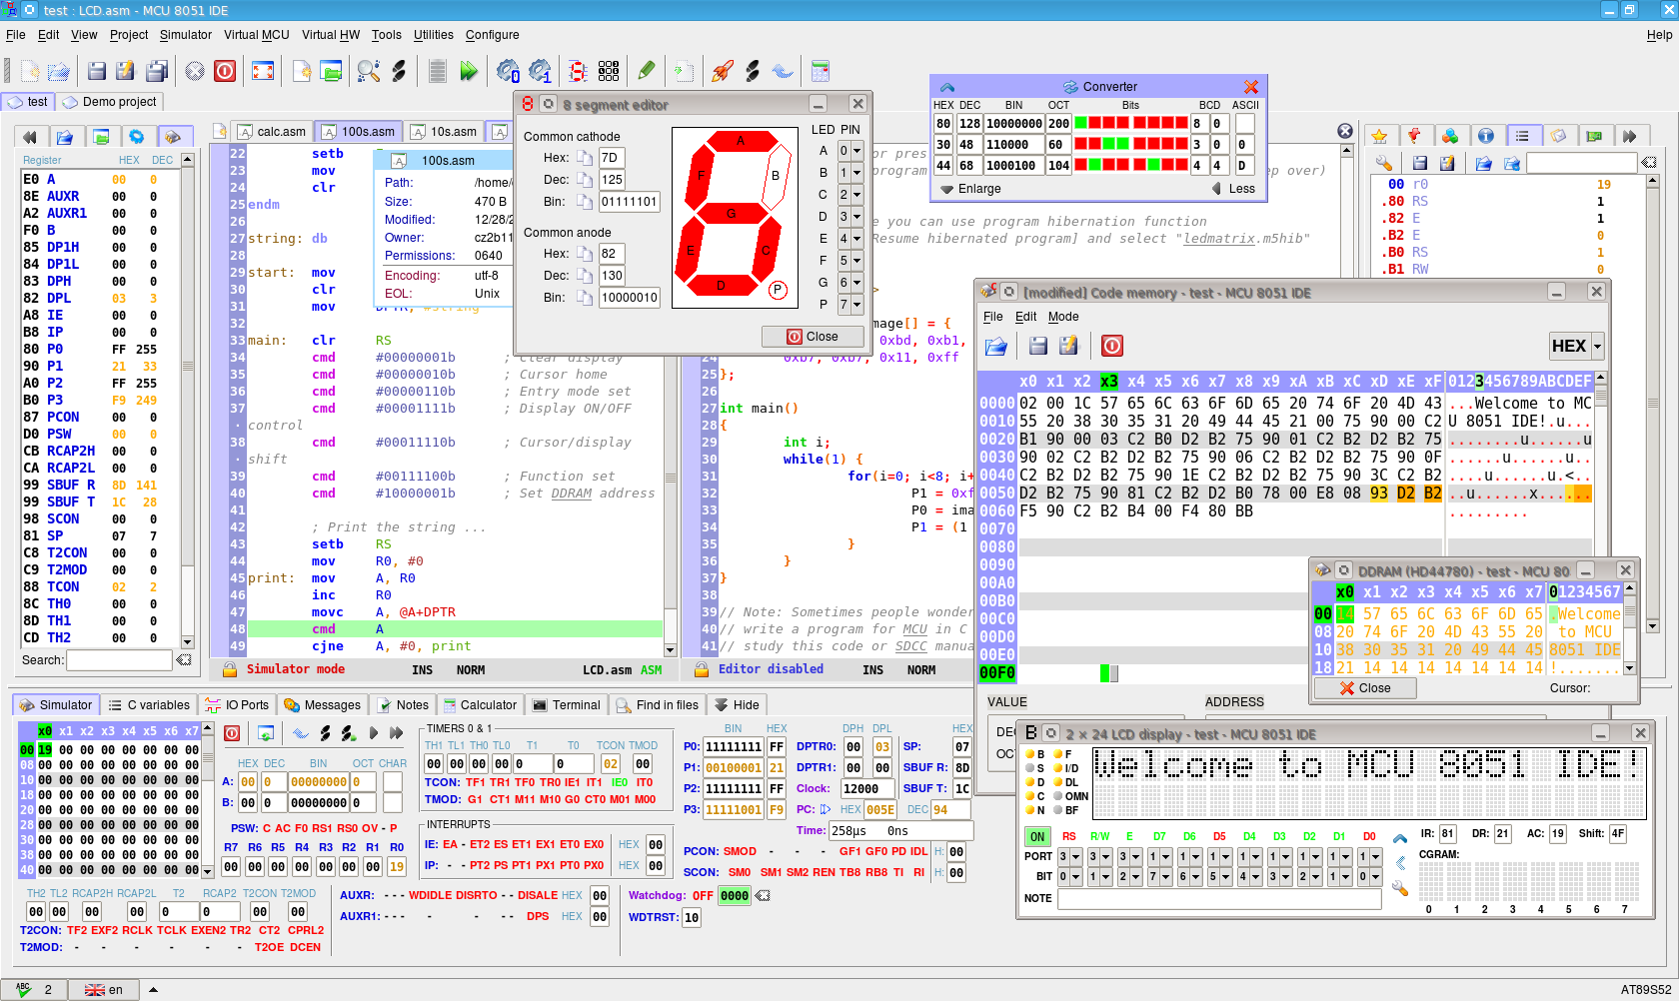Click the New file icon in main toolbar
1679x1001 pixels.
(30, 71)
